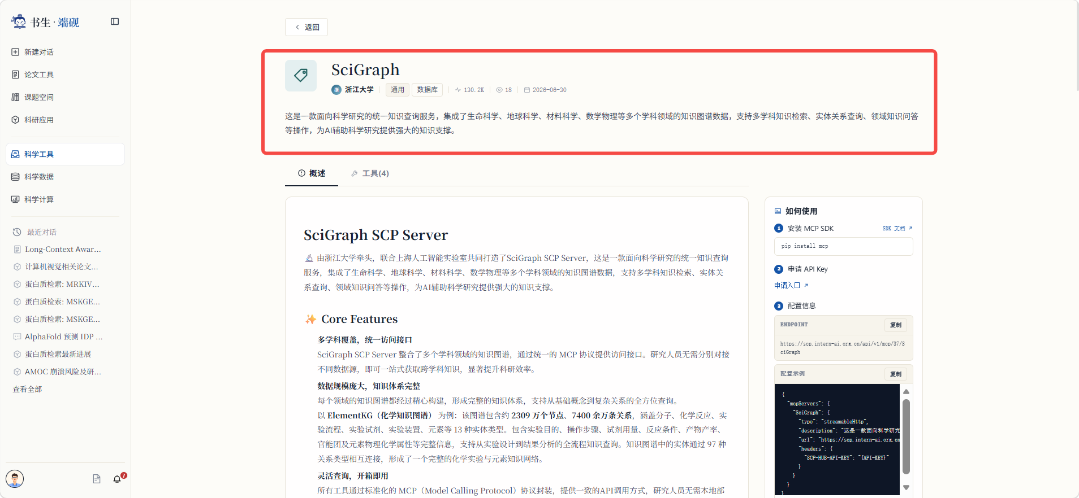Click the 数据库 tag
The height and width of the screenshot is (498, 1079).
pyautogui.click(x=428, y=90)
